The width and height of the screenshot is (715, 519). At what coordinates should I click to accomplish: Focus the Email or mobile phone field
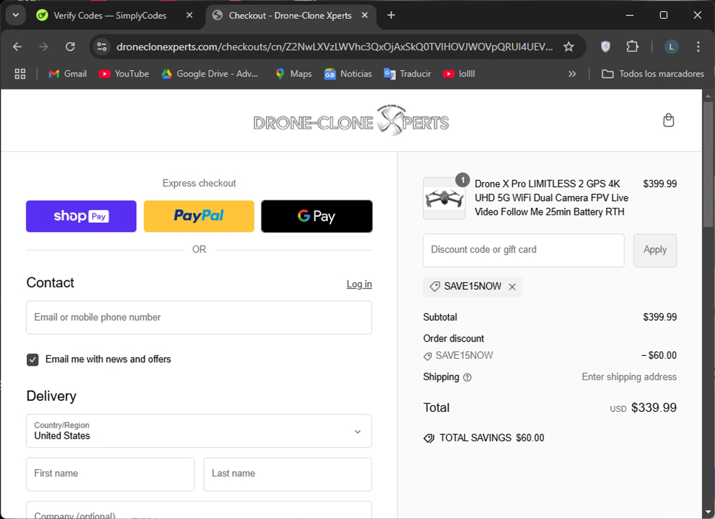point(199,317)
